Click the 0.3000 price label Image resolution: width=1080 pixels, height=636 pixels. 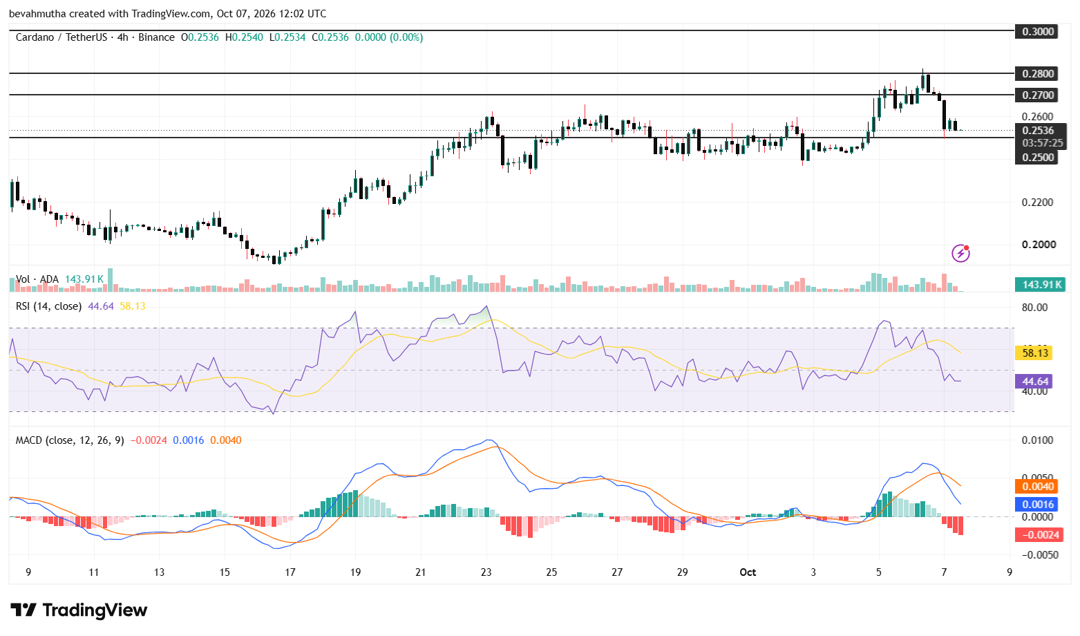pyautogui.click(x=1038, y=31)
